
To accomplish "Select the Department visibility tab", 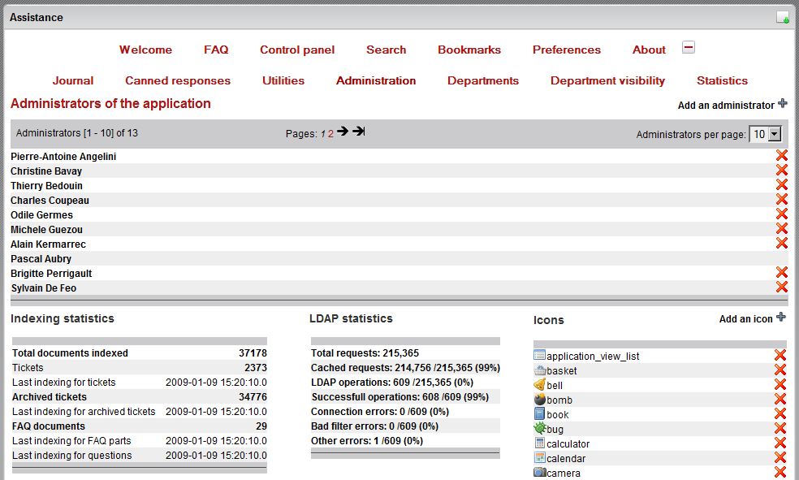I will [x=607, y=80].
